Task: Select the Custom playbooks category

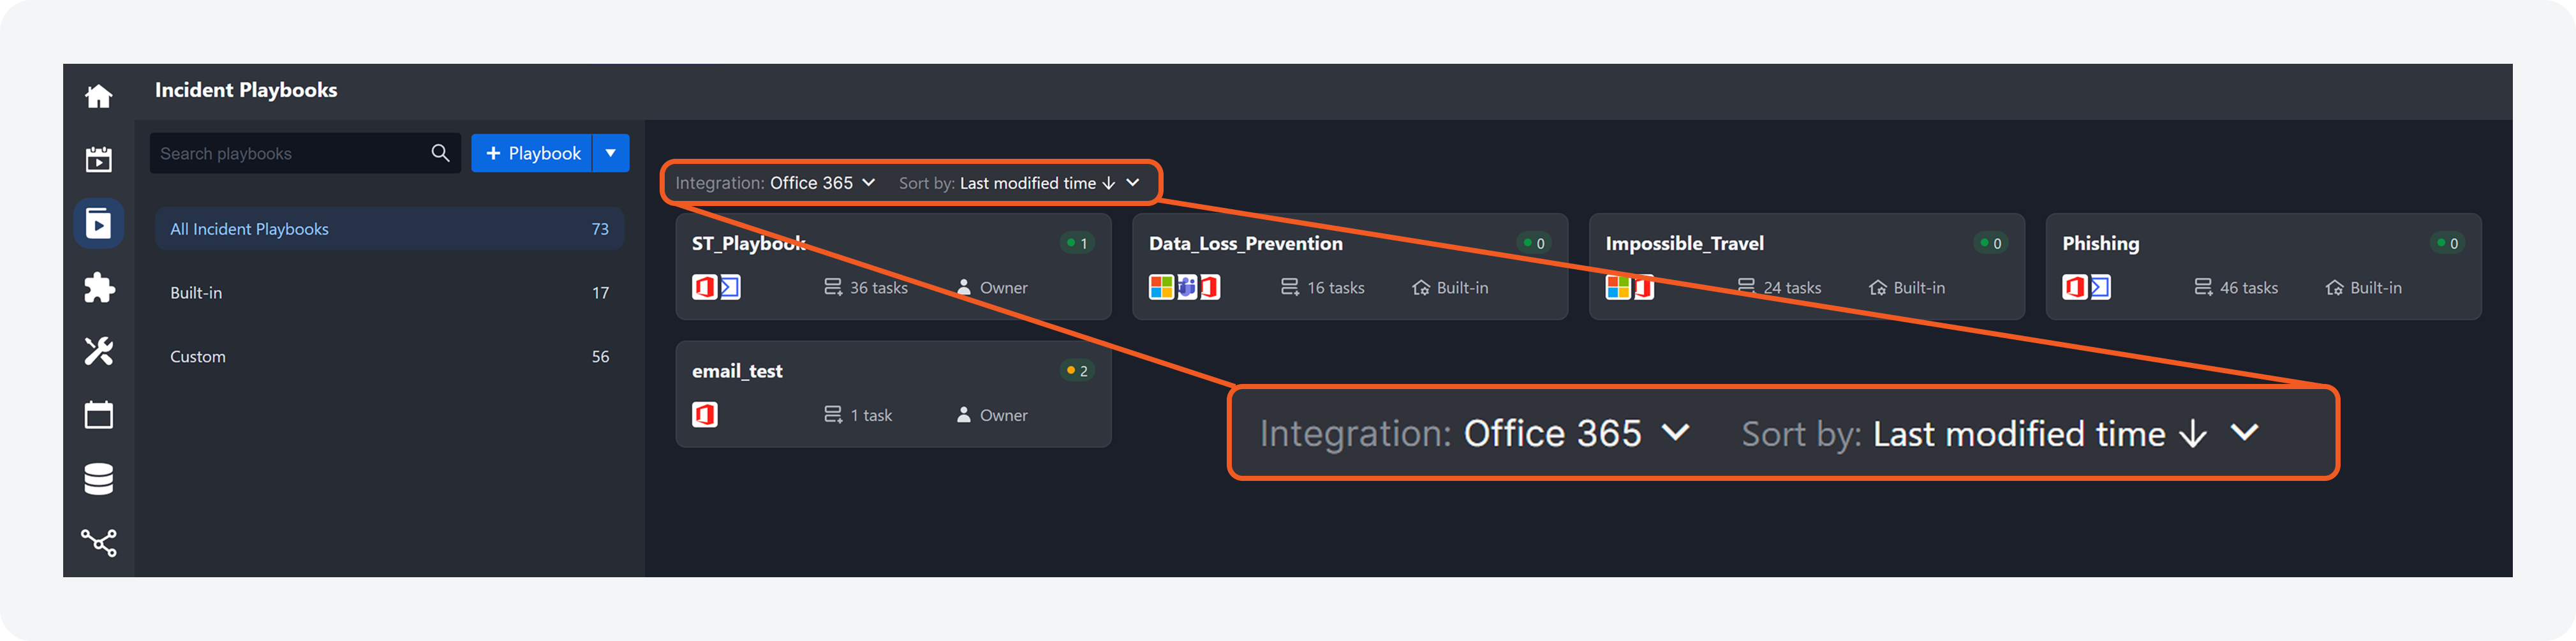Action: (389, 357)
